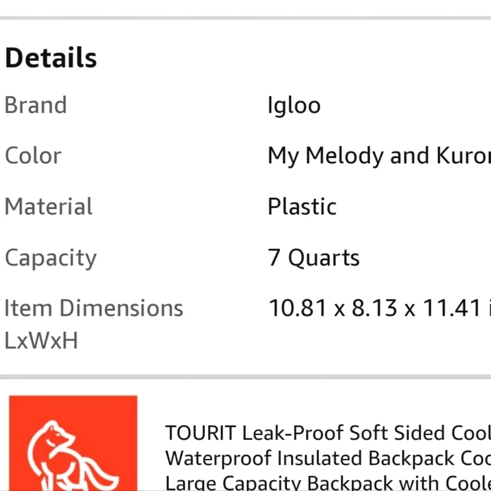Screen dimensions: 491x491
Task: Click the Plastic material value
Action: point(302,206)
